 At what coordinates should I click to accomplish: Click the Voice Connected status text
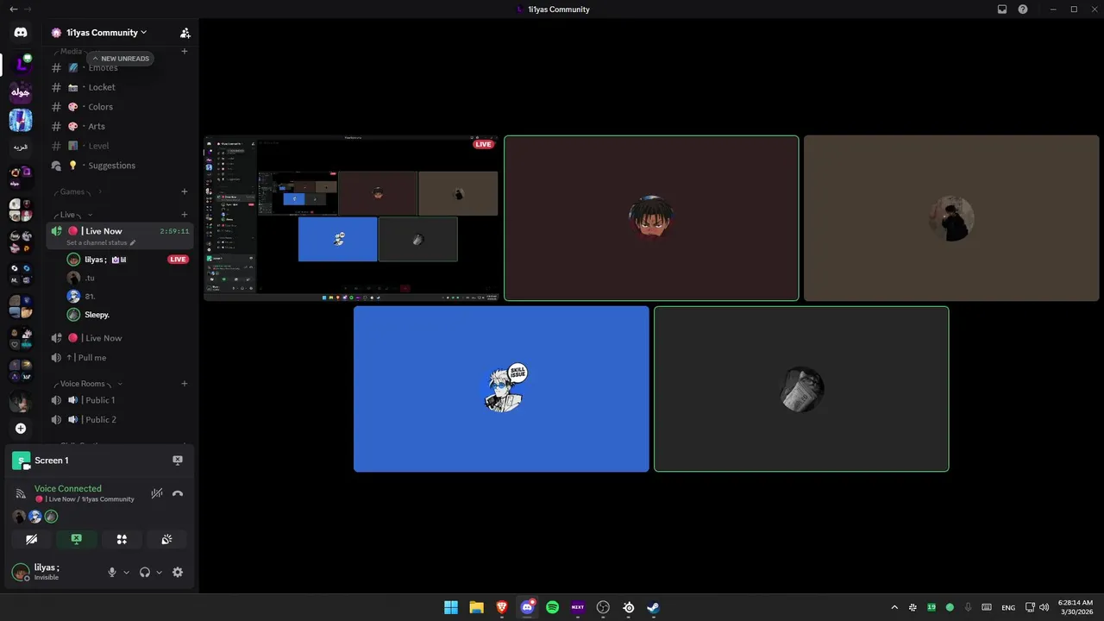coord(68,488)
